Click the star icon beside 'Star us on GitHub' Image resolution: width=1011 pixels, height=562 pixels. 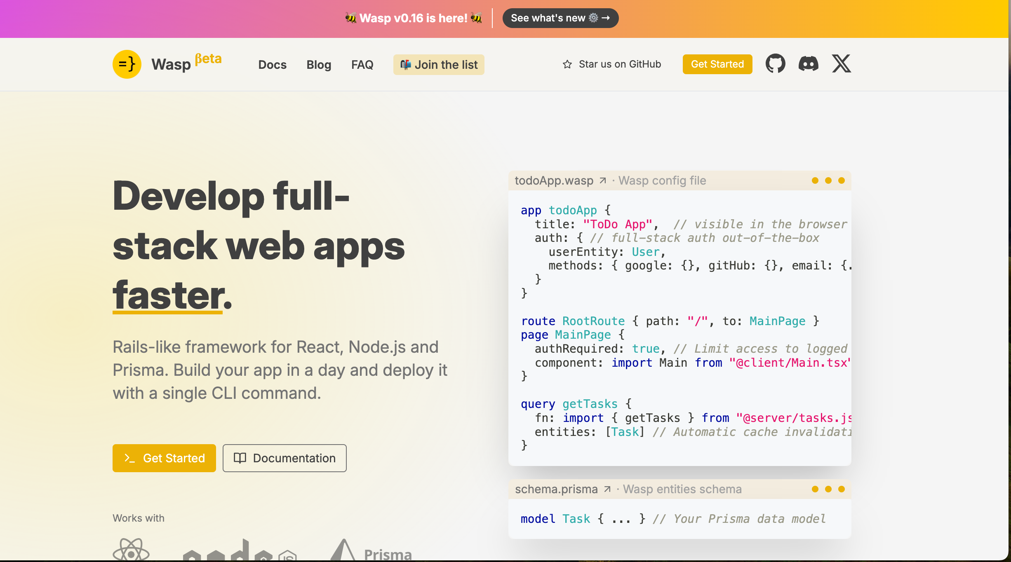[x=567, y=64]
